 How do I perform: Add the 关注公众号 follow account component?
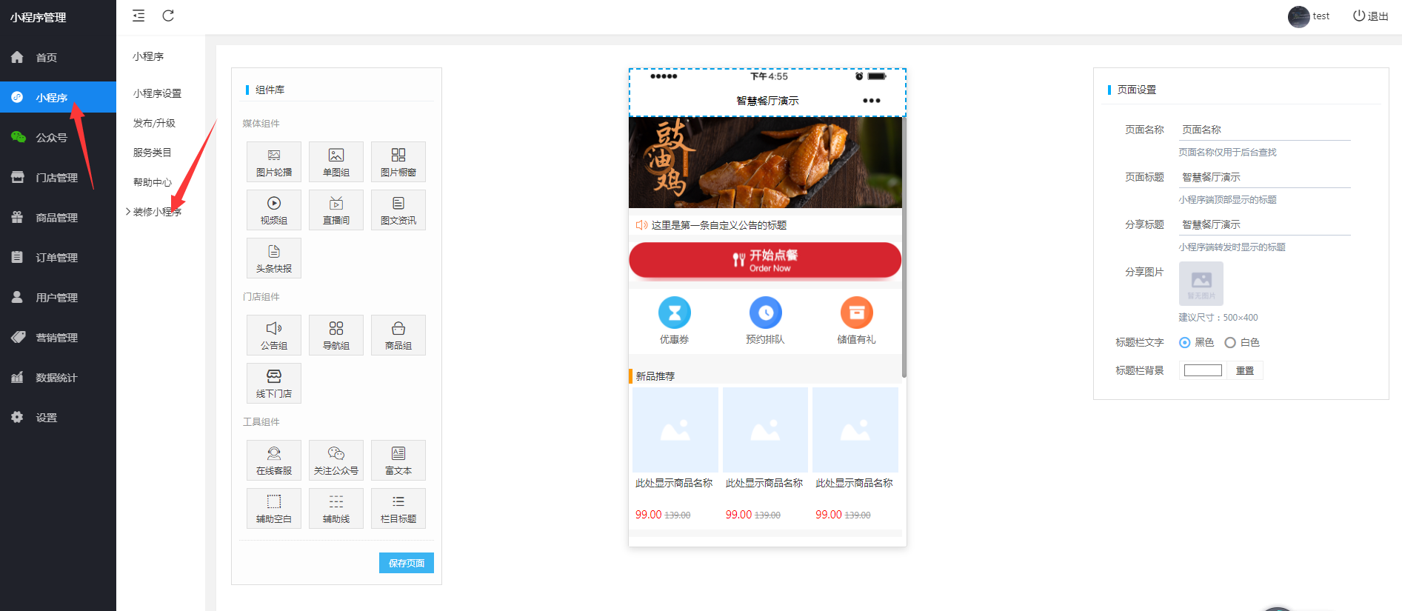(336, 460)
